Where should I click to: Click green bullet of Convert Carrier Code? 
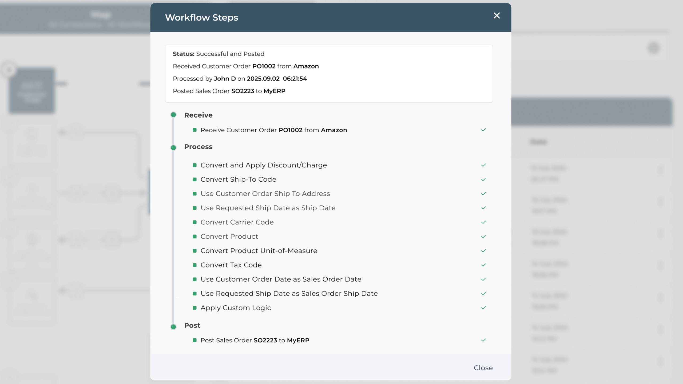click(x=194, y=222)
